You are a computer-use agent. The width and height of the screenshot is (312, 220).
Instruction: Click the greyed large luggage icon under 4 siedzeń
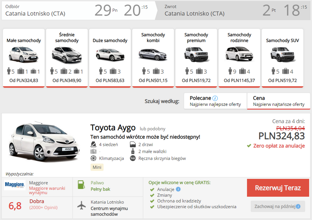click(93, 151)
